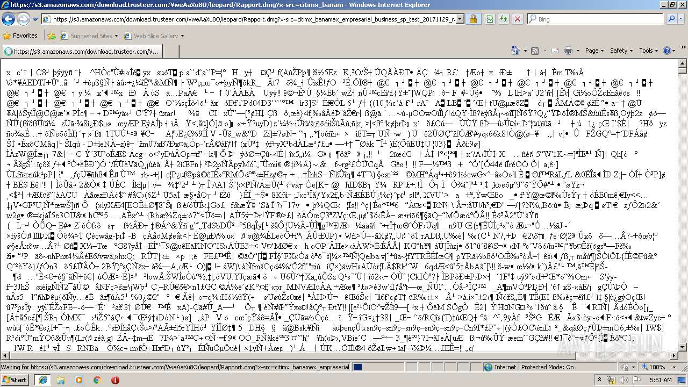Open zoom level 100% control
The image size is (688, 387).
coord(658,367)
